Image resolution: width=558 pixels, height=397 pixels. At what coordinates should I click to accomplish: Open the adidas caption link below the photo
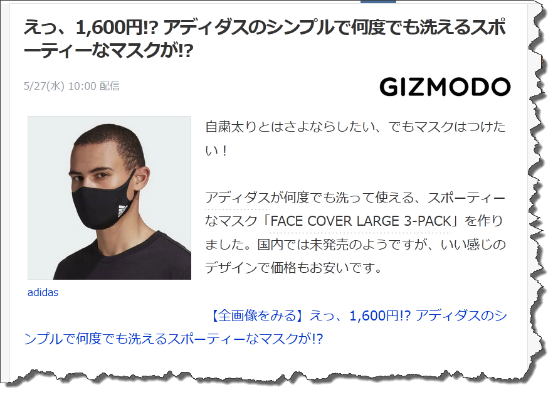43,292
